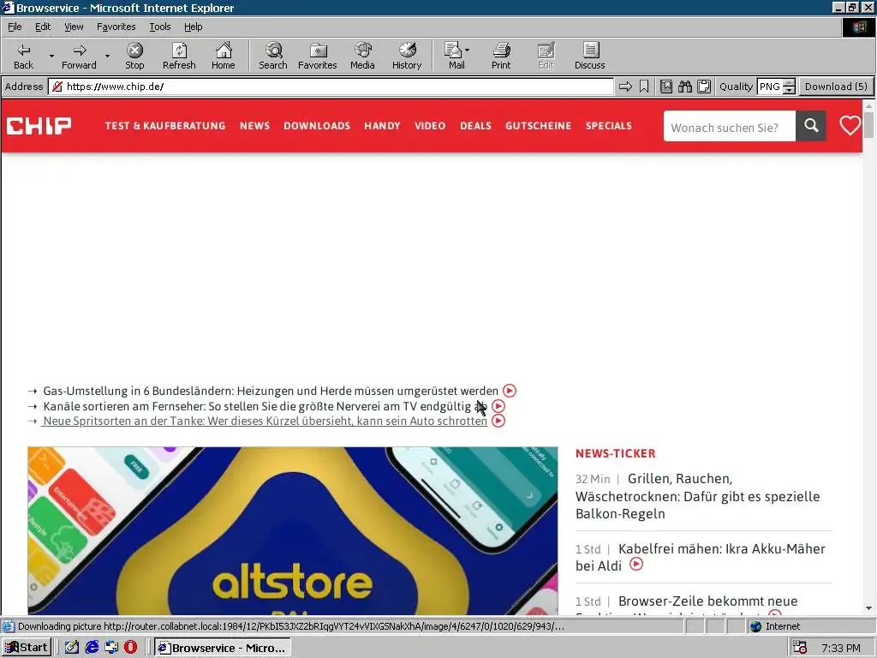This screenshot has width=877, height=658.
Task: Click the Quality PNG value field
Action: 770,87
